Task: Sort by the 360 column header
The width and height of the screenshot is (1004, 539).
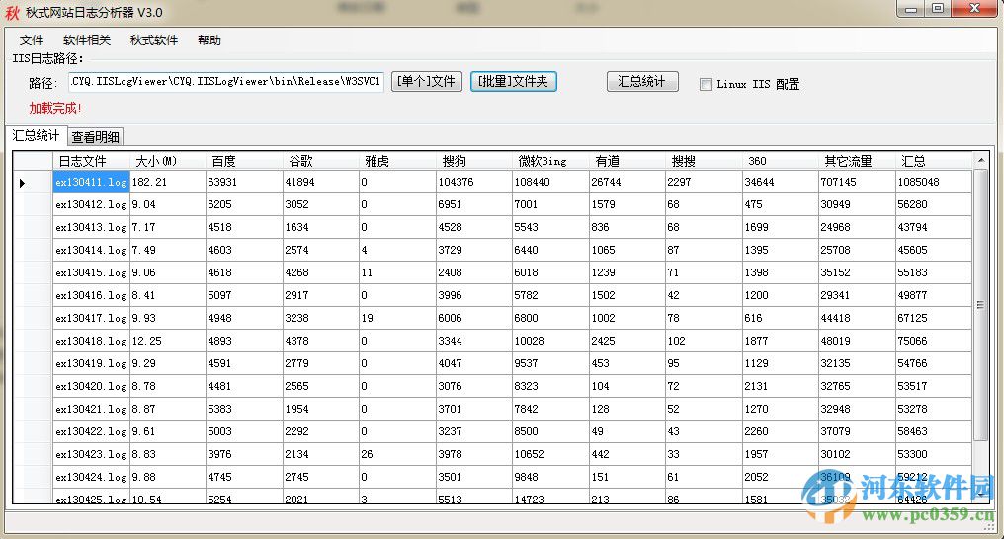Action: [x=781, y=161]
